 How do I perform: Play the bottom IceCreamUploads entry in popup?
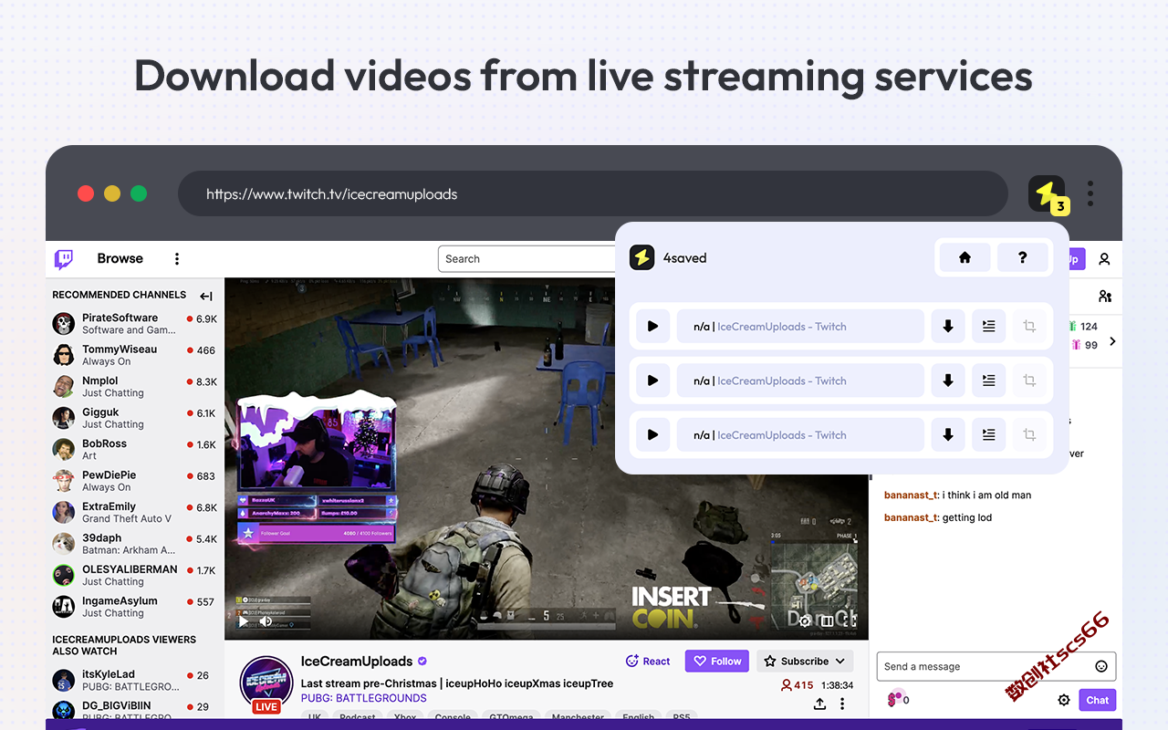coord(652,435)
